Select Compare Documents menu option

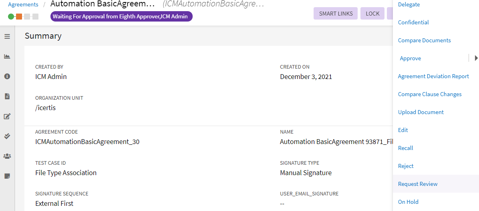coord(424,40)
